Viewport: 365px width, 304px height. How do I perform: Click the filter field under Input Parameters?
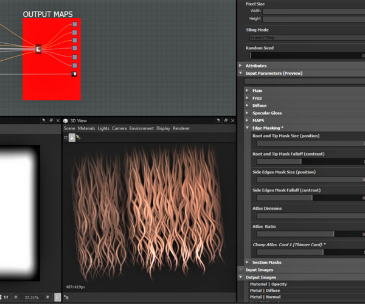[x=305, y=81]
